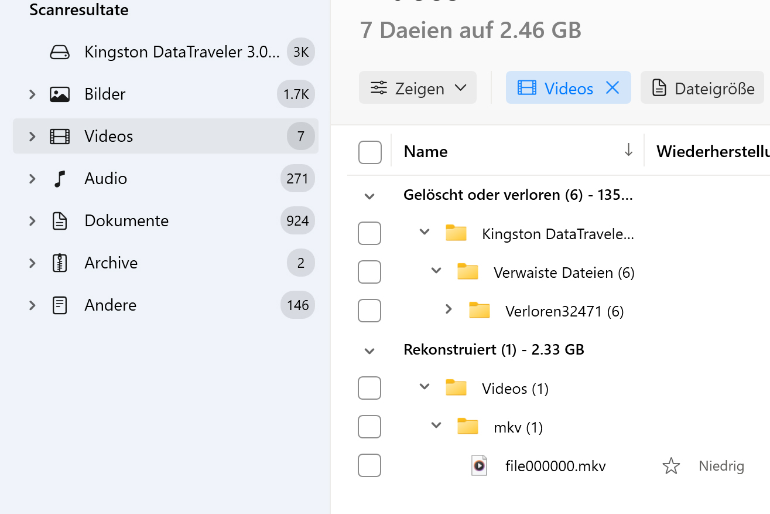This screenshot has width=770, height=514.
Task: Click the 1.7K count badge for Bilder
Action: pos(296,94)
